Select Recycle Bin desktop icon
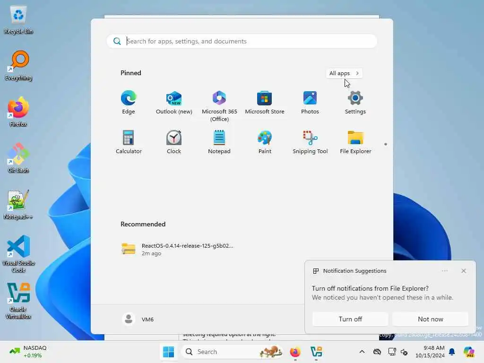Viewport: 484px width, 363px height. [x=18, y=20]
